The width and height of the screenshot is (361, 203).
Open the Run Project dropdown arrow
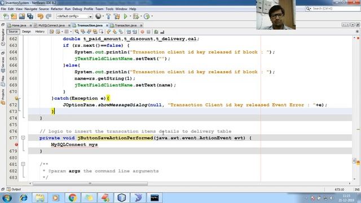click(x=130, y=16)
